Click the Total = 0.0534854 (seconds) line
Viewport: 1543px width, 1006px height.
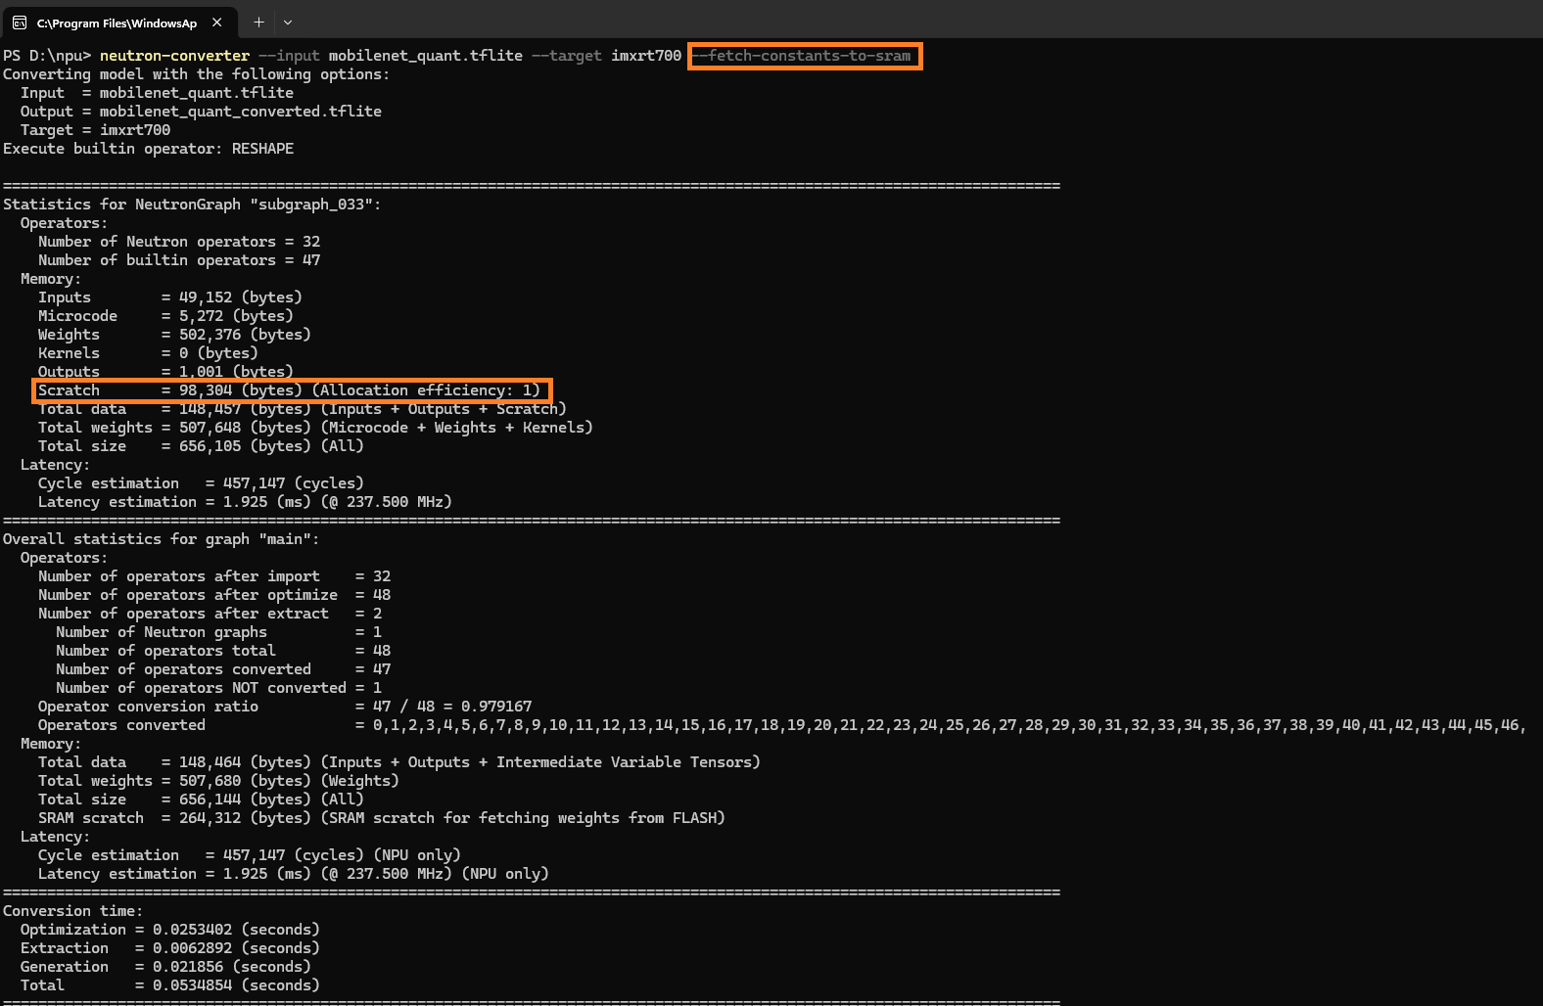(170, 985)
